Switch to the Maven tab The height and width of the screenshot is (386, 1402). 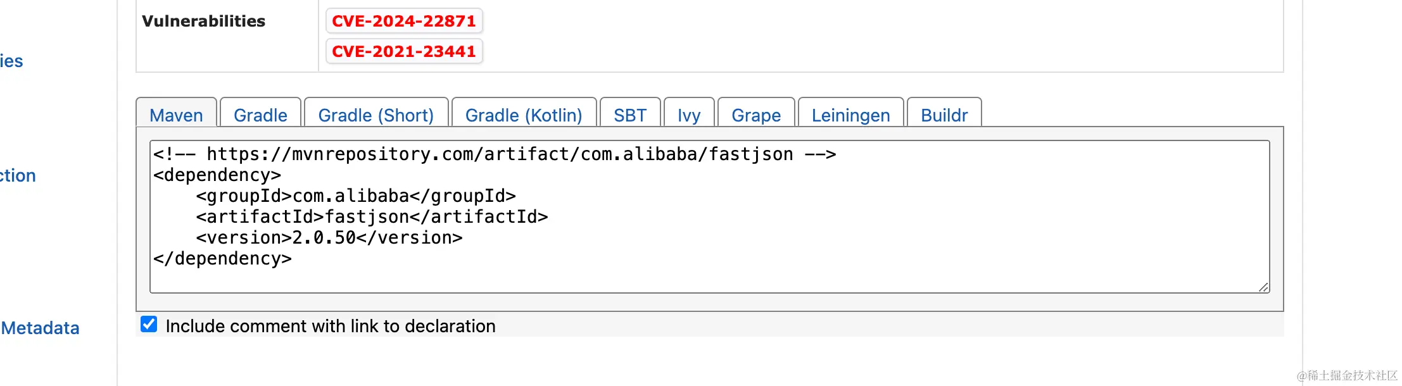(177, 115)
